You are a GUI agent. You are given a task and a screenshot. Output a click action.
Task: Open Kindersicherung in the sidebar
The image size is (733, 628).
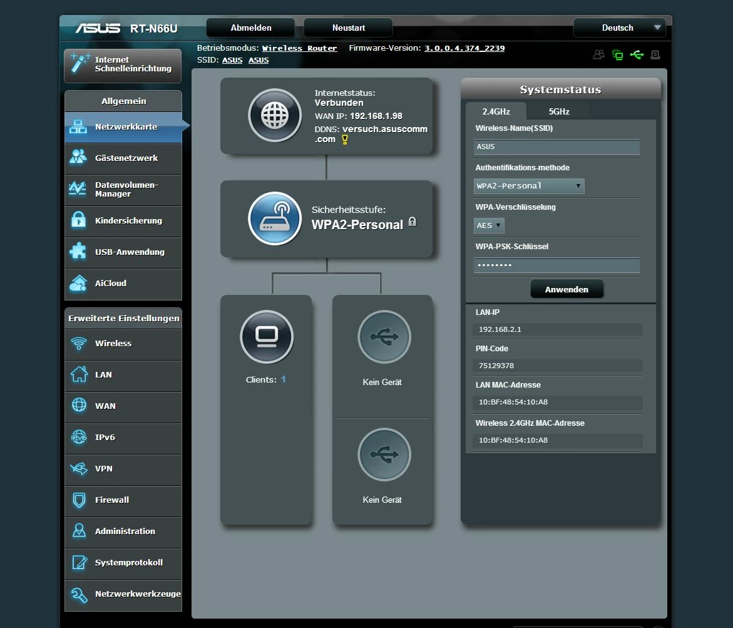pos(123,221)
